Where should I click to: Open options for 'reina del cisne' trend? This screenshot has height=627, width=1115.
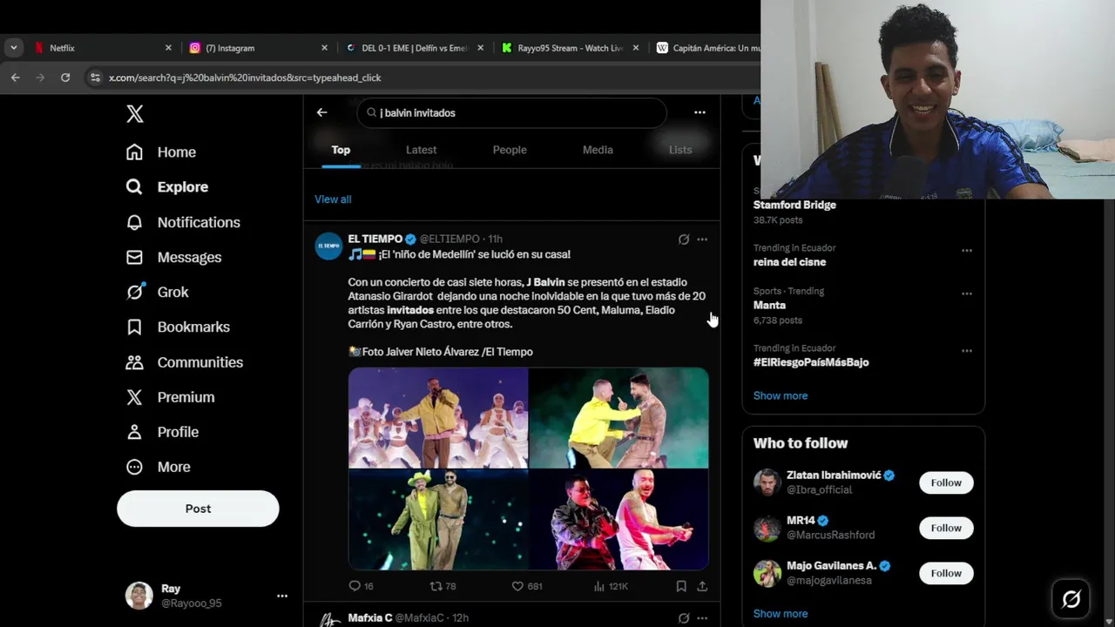click(967, 250)
